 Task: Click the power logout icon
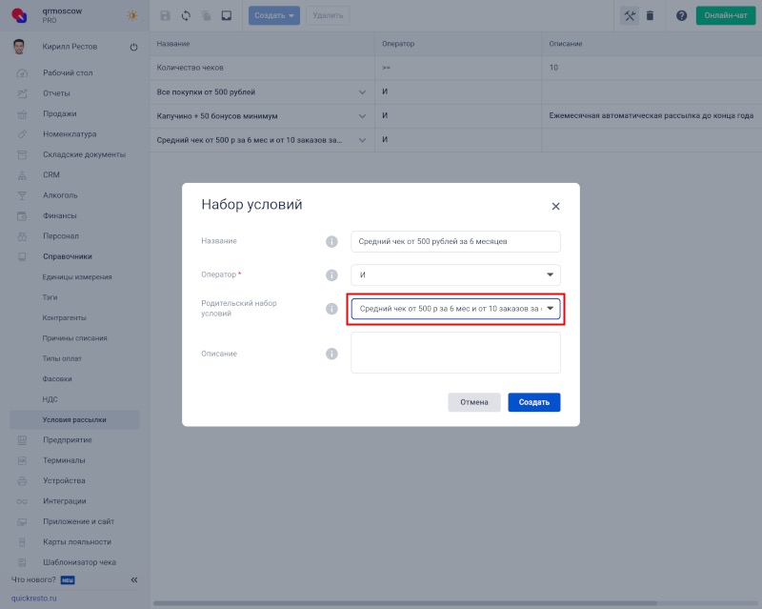(x=133, y=48)
